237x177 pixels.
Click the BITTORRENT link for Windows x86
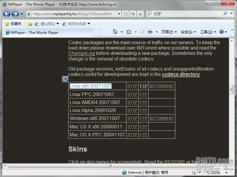coord(162,118)
